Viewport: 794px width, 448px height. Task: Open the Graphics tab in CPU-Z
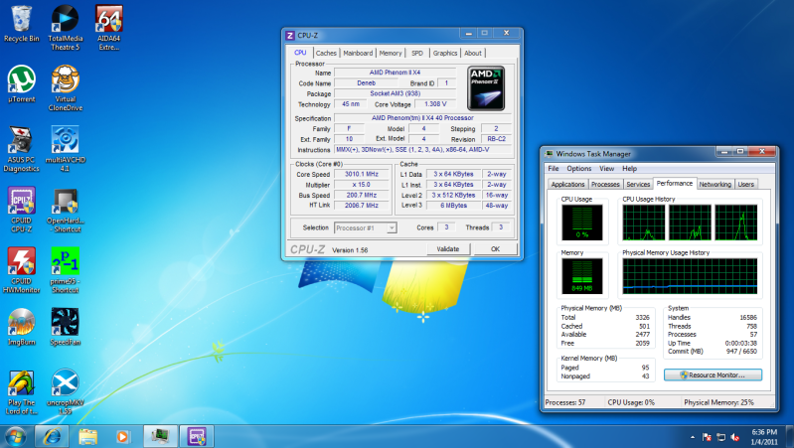tap(445, 54)
